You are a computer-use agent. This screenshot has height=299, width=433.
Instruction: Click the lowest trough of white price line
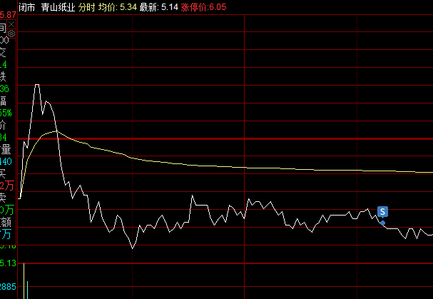[x=132, y=248]
